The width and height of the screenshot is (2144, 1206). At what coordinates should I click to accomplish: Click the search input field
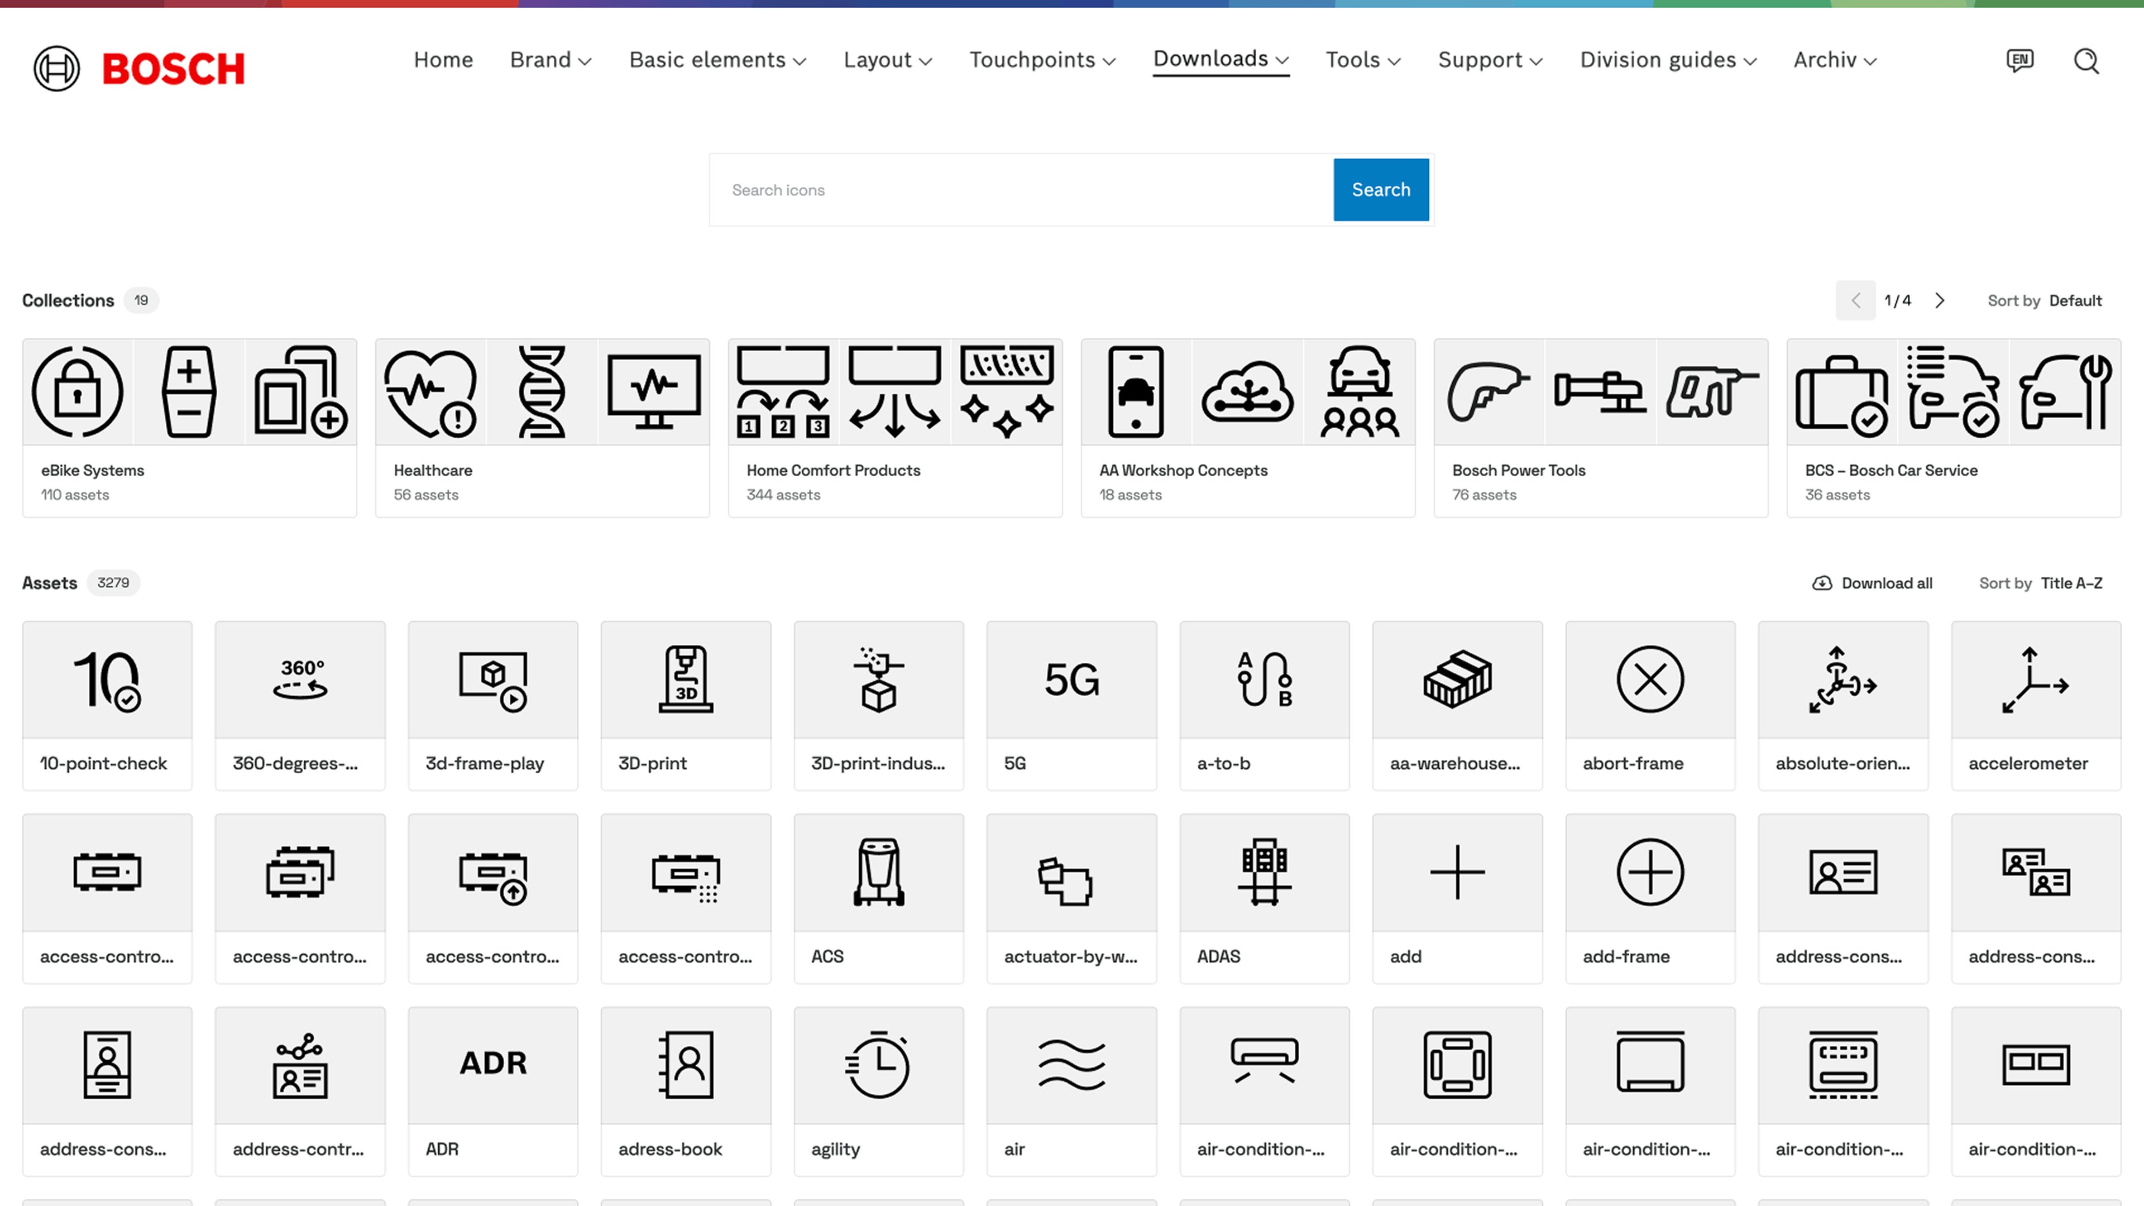tap(1022, 189)
